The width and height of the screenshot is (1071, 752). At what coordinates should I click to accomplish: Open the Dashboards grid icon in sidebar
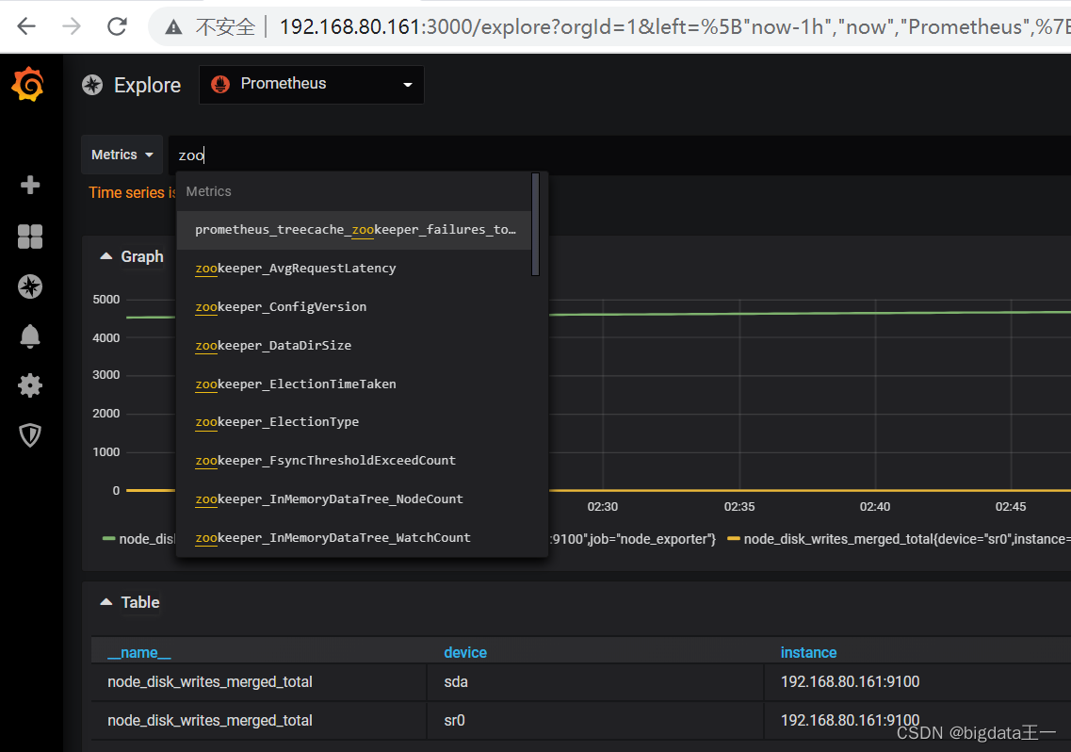30,237
